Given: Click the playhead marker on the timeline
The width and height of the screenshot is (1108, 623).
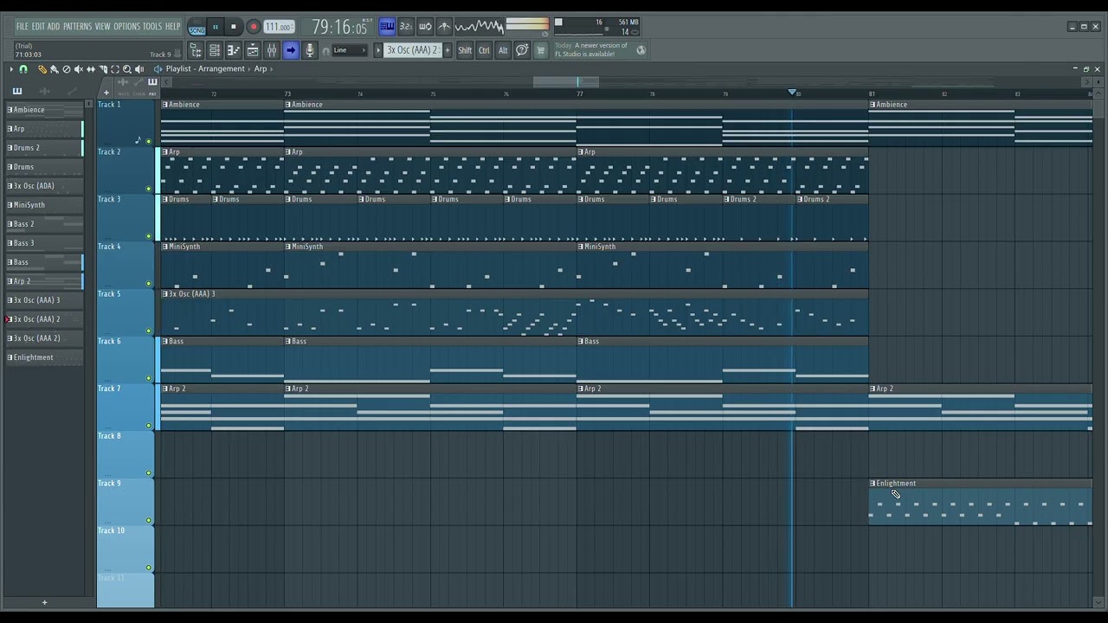Looking at the screenshot, I should [792, 93].
